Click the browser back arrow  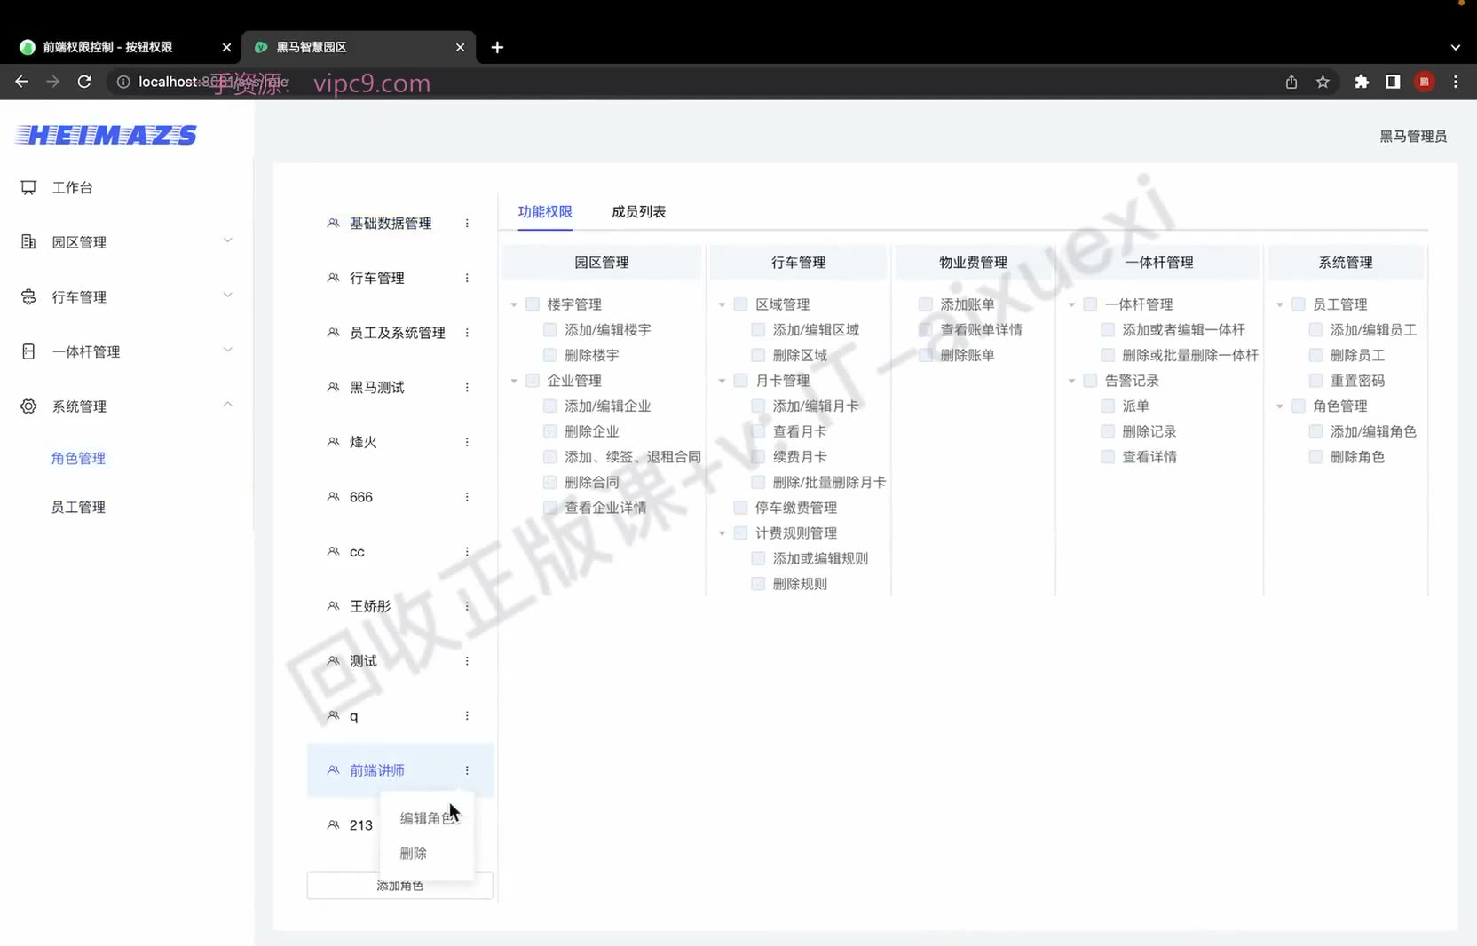click(x=22, y=82)
